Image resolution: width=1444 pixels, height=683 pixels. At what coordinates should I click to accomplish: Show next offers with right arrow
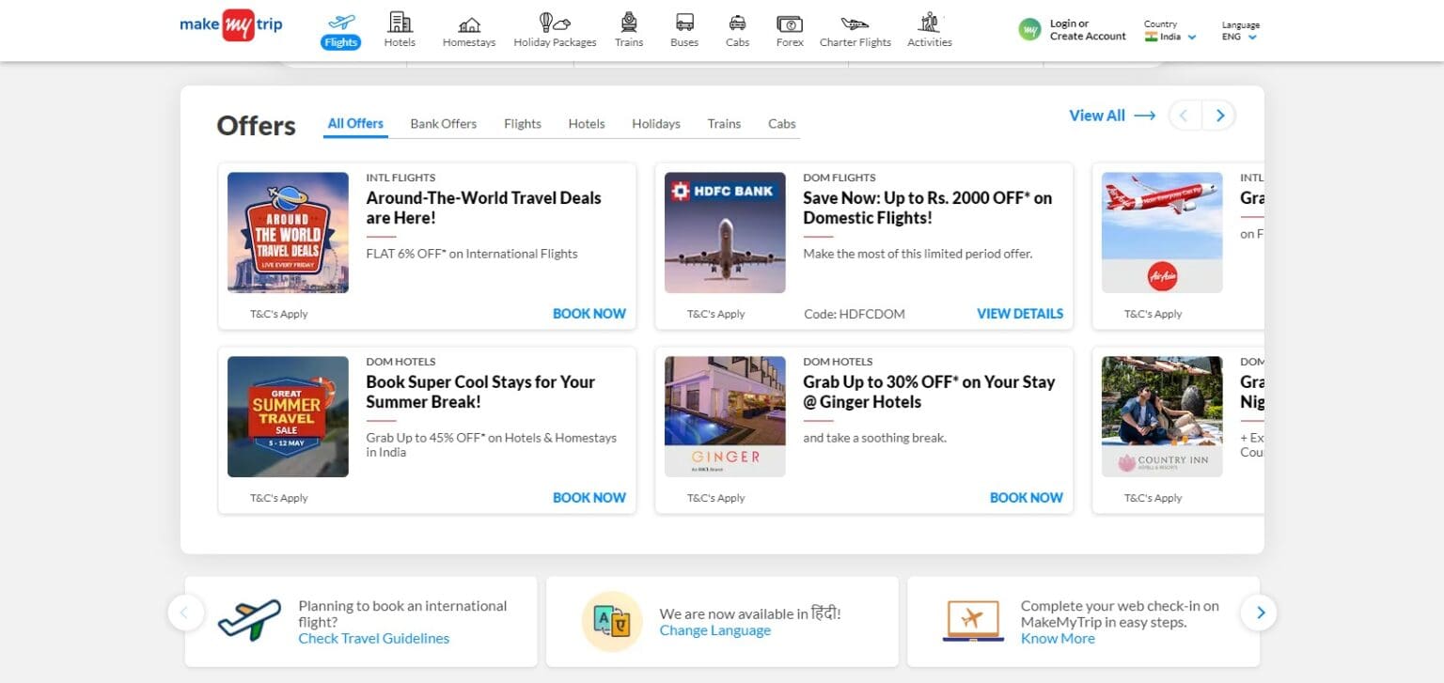point(1219,116)
